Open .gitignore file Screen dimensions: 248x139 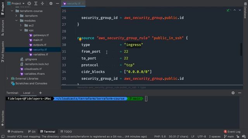31,59
